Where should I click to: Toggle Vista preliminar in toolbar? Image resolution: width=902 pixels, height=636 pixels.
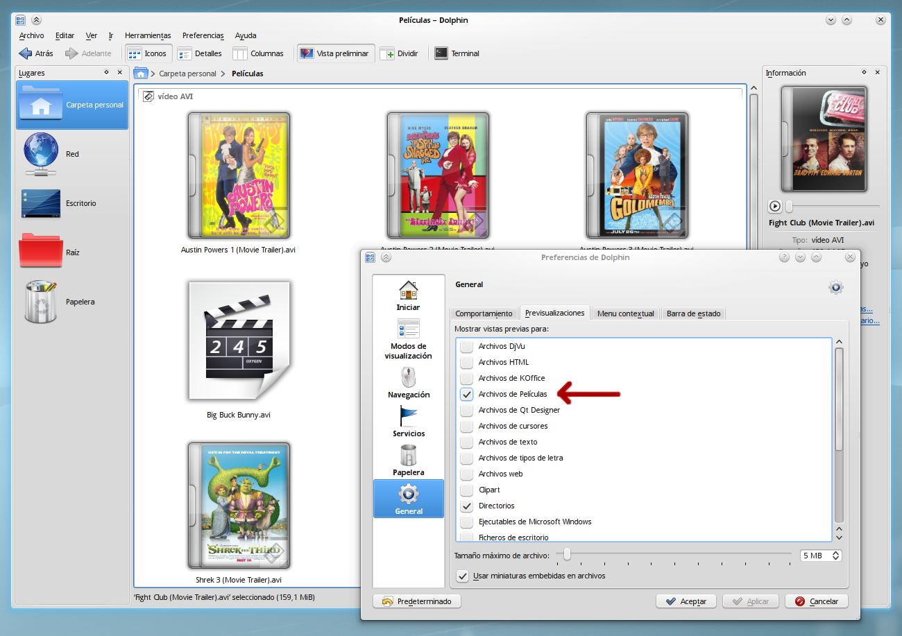[335, 53]
